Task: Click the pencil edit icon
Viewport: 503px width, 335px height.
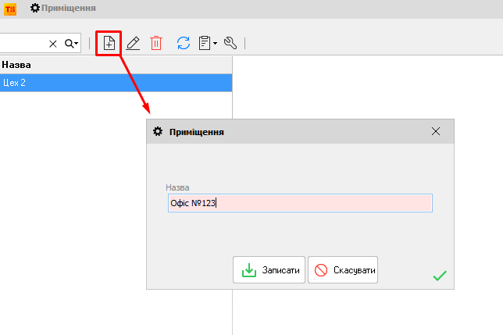Action: pyautogui.click(x=133, y=44)
